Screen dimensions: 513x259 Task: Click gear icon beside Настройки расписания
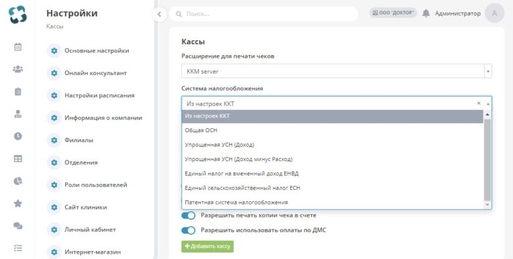coord(55,95)
